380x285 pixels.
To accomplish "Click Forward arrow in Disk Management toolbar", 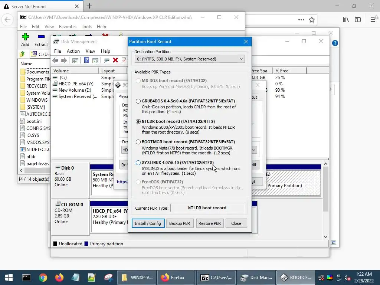I will [x=64, y=60].
